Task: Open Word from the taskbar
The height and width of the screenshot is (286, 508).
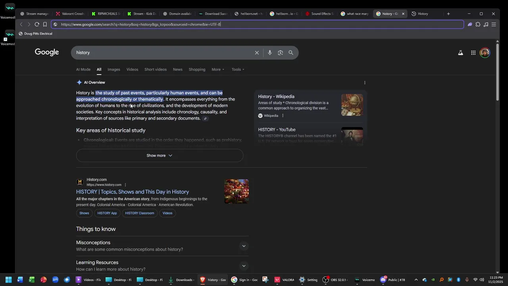Action: (x=20, y=280)
